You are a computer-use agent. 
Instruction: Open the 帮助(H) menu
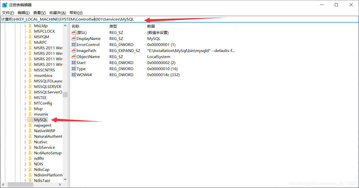point(76,13)
